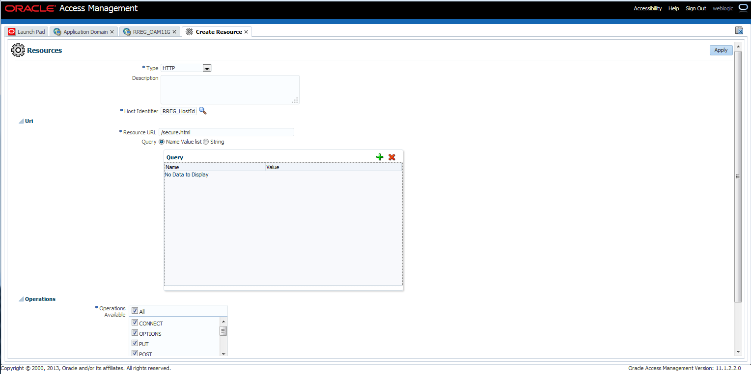Click the Description text area
Image resolution: width=751 pixels, height=374 pixels.
point(230,90)
